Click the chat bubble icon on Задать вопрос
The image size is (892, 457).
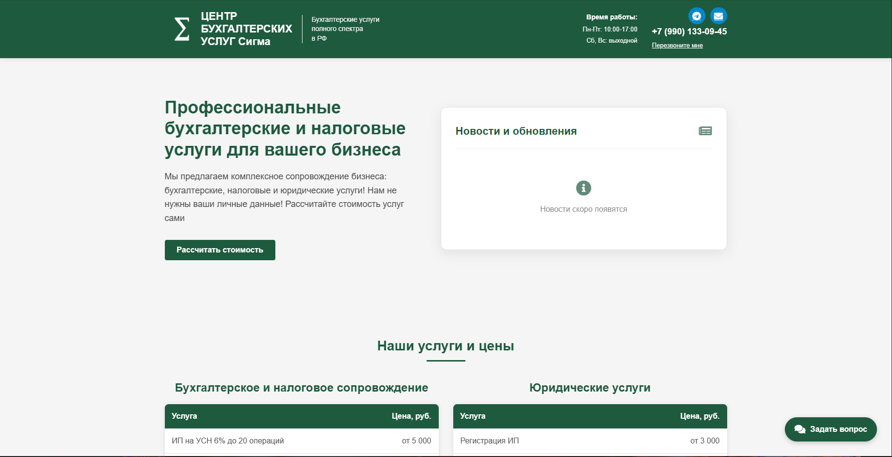coord(800,429)
